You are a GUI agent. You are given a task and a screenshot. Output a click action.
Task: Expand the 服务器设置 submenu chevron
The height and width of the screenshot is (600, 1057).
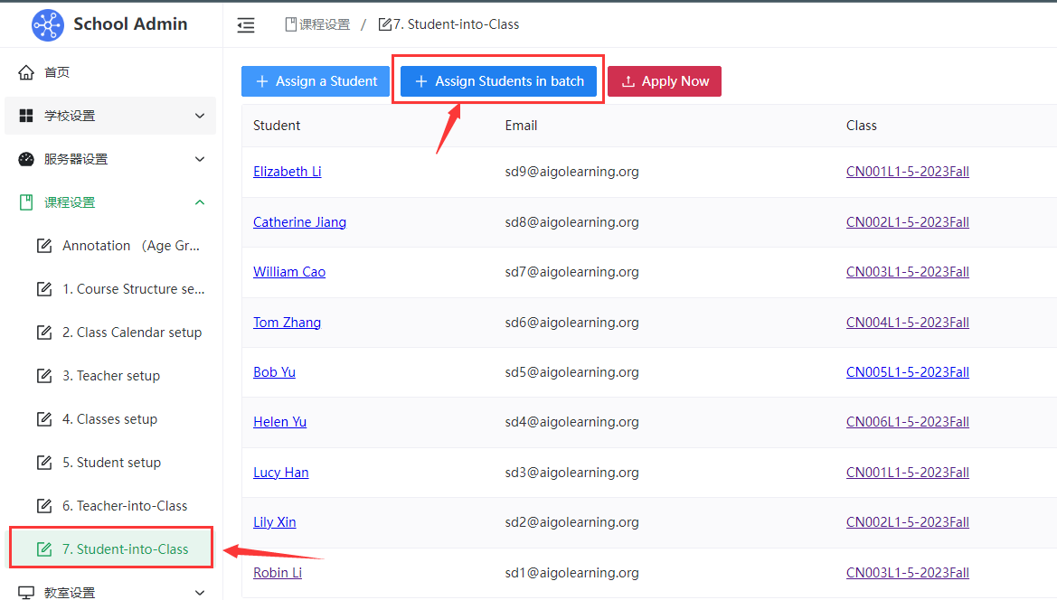click(200, 159)
